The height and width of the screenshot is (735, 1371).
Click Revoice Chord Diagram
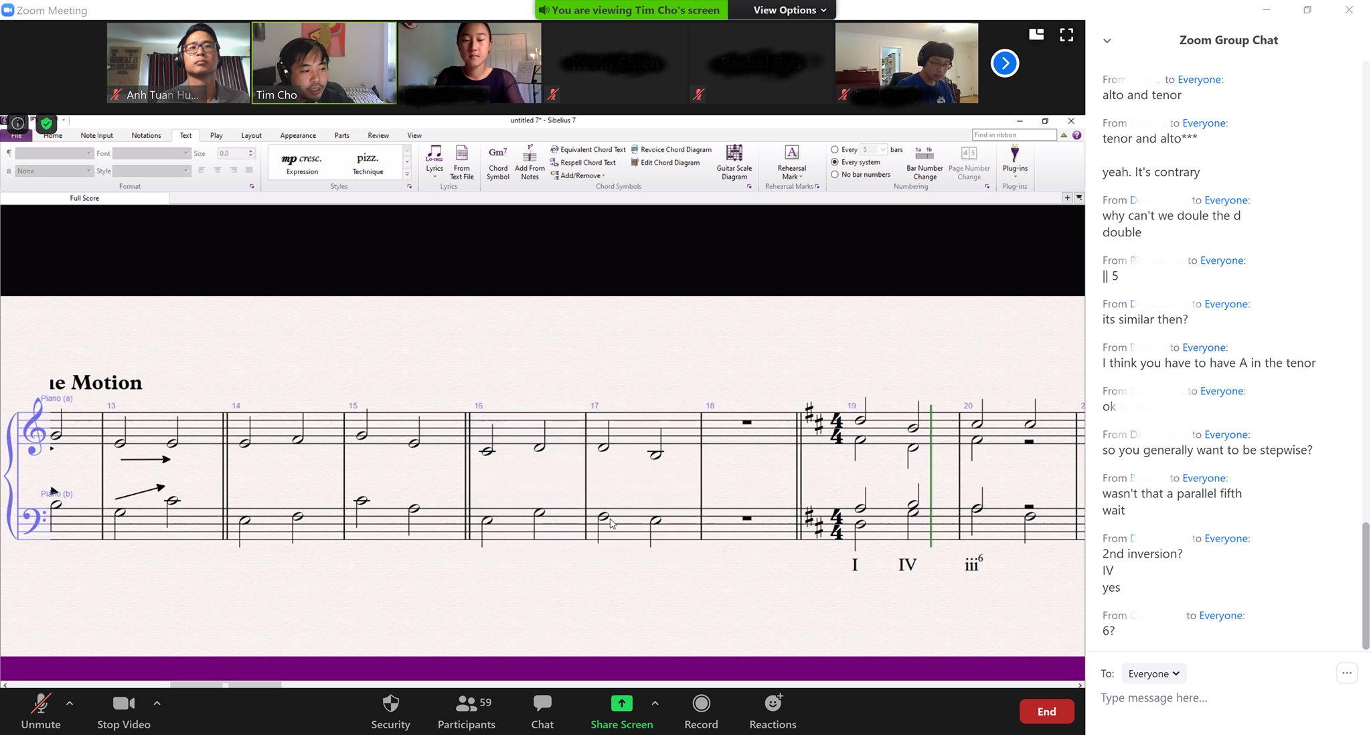[671, 149]
